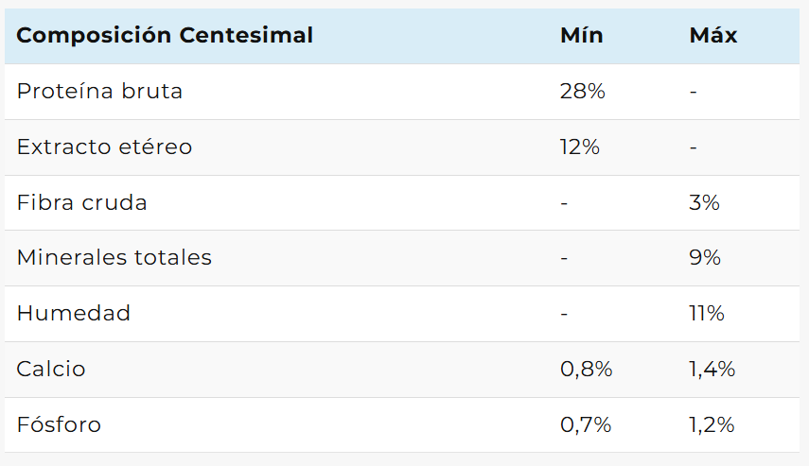Screen dimensions: 809x466
Task: Click the "Composición Centesimal" column header
Action: 165,36
